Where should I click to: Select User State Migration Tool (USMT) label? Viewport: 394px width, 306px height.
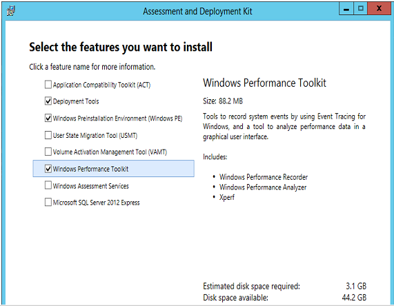[95, 135]
